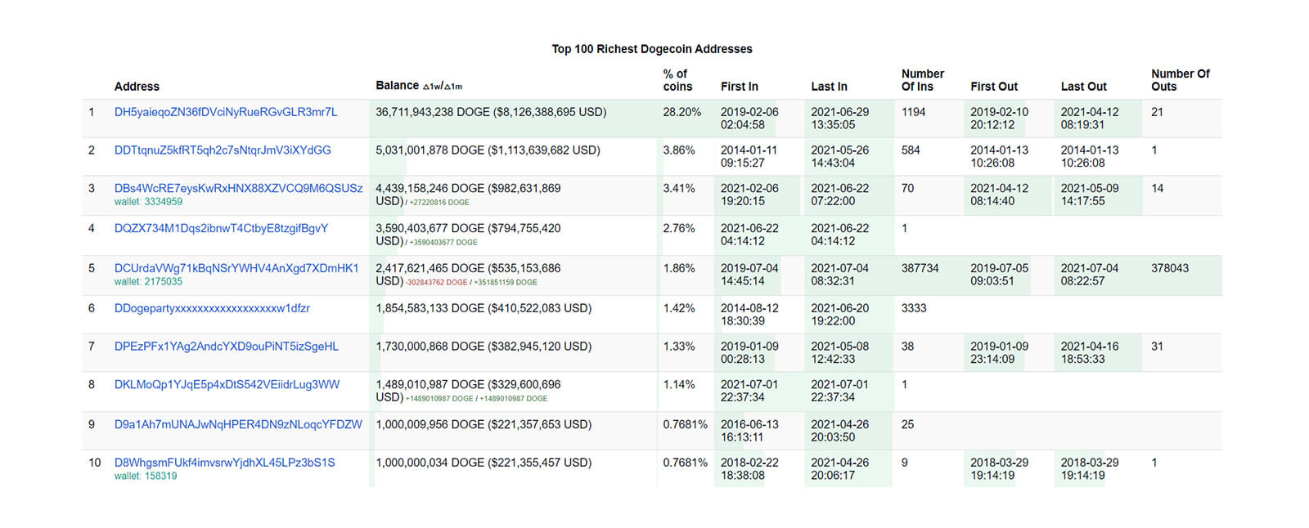This screenshot has width=1309, height=528.
Task: Click wallet: 2175035 link
Action: point(148,282)
